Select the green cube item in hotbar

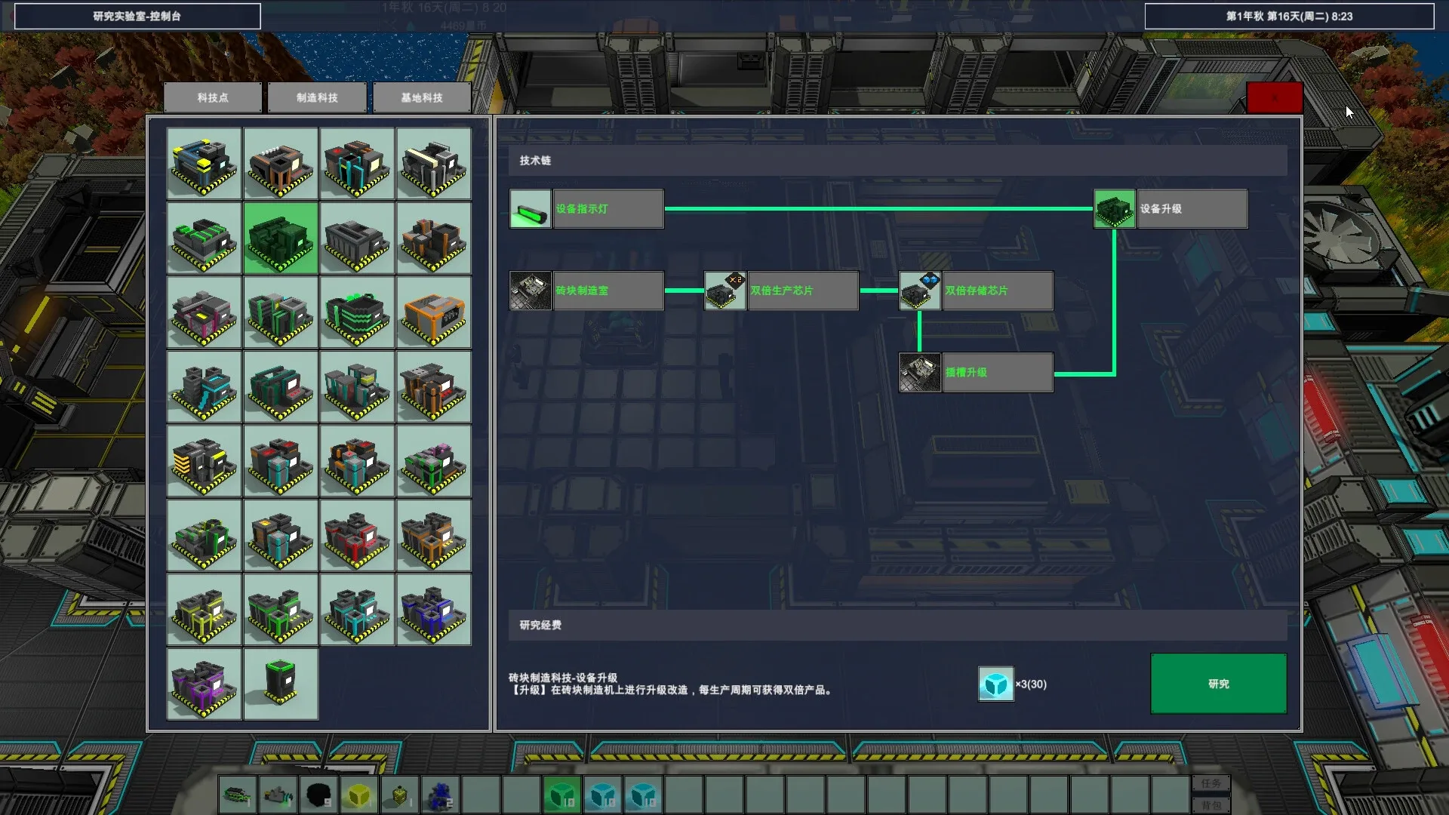point(562,795)
